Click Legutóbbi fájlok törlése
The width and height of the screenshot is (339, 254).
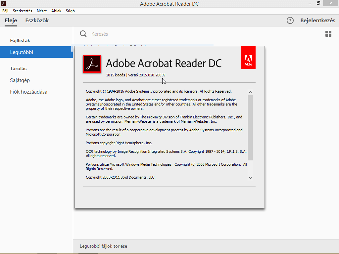(x=103, y=246)
